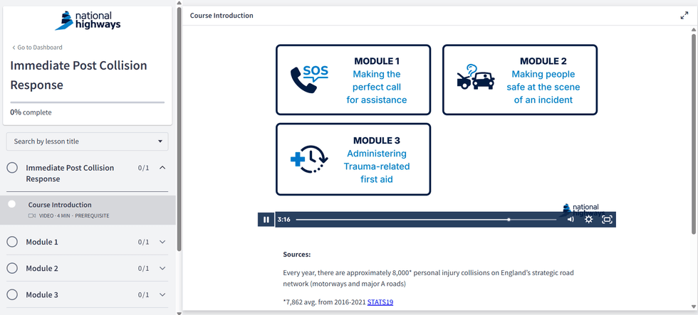This screenshot has width=698, height=315.
Task: Toggle Module 1 completion circle
Action: [x=12, y=242]
